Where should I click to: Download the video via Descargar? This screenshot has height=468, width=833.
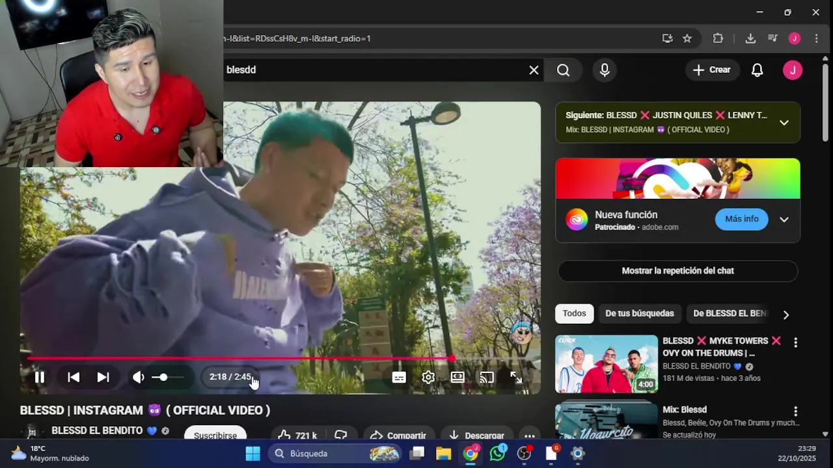coord(476,435)
